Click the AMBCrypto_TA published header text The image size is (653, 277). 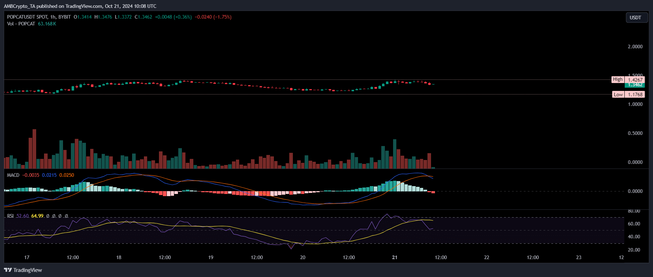click(80, 6)
